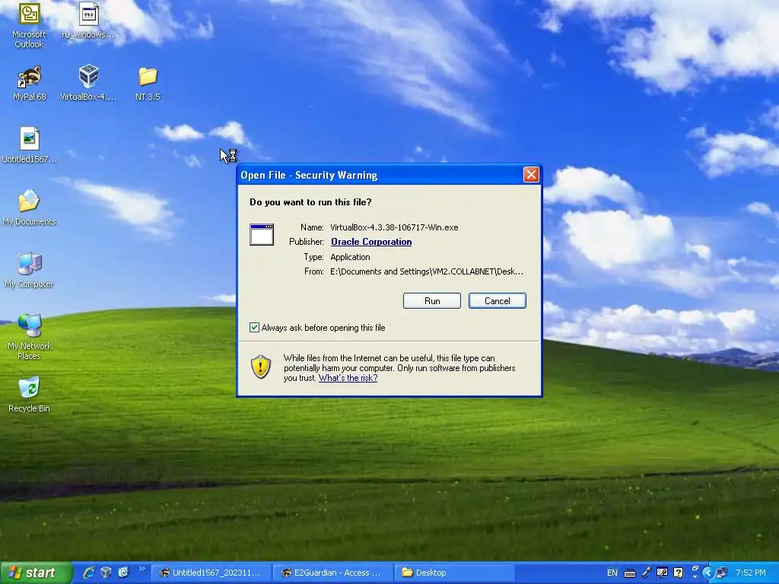Switch to E2Guardian - Access taskbar window
The height and width of the screenshot is (584, 779).
pos(332,573)
